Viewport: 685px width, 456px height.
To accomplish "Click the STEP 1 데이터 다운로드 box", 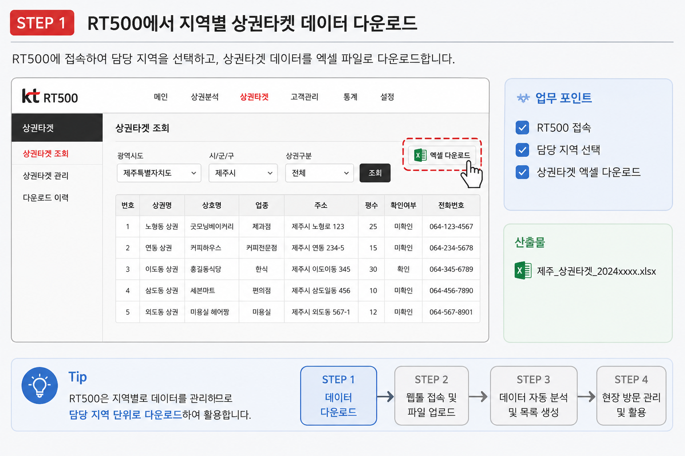I will (x=338, y=395).
